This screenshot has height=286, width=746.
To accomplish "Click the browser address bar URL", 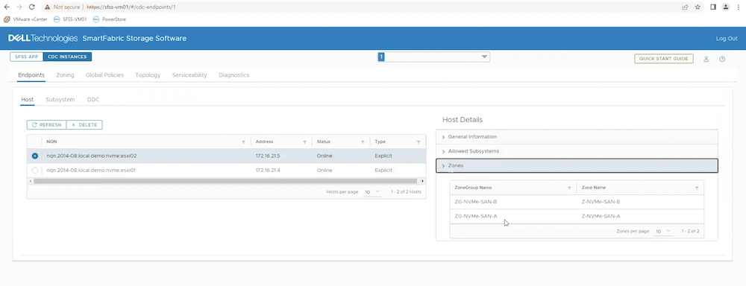I will tap(132, 7).
